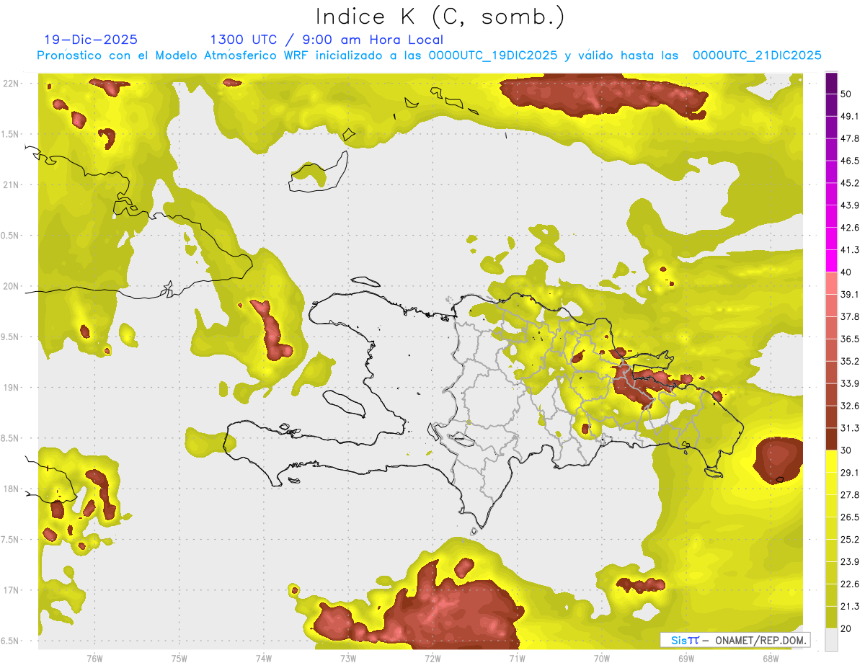Click the colorbar value "25.2"
Viewport: 865px width, 668px height.
(850, 540)
